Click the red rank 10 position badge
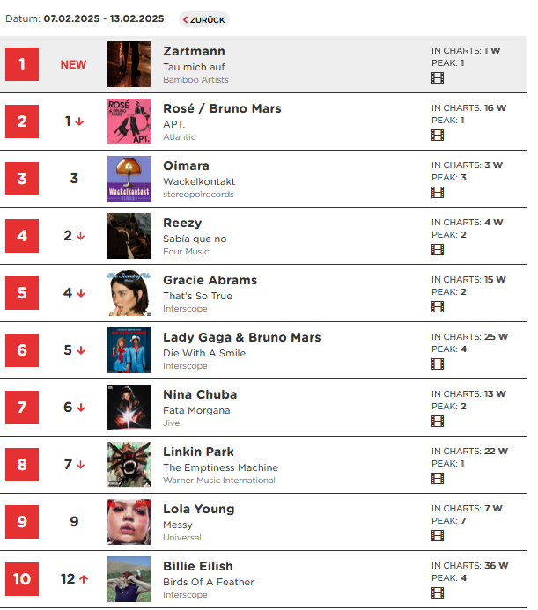The height and width of the screenshot is (610, 538). click(x=22, y=579)
